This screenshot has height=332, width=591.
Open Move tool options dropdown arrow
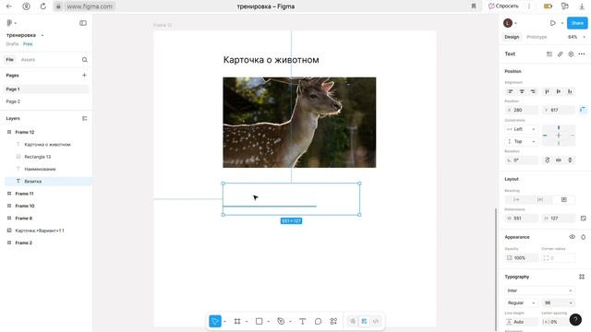tap(224, 322)
